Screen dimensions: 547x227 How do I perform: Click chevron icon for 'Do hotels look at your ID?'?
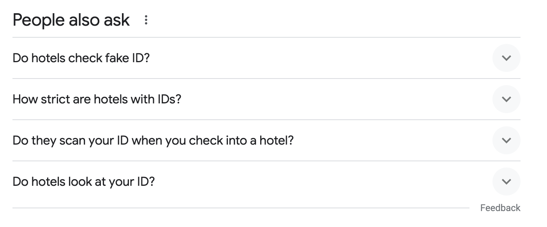506,182
